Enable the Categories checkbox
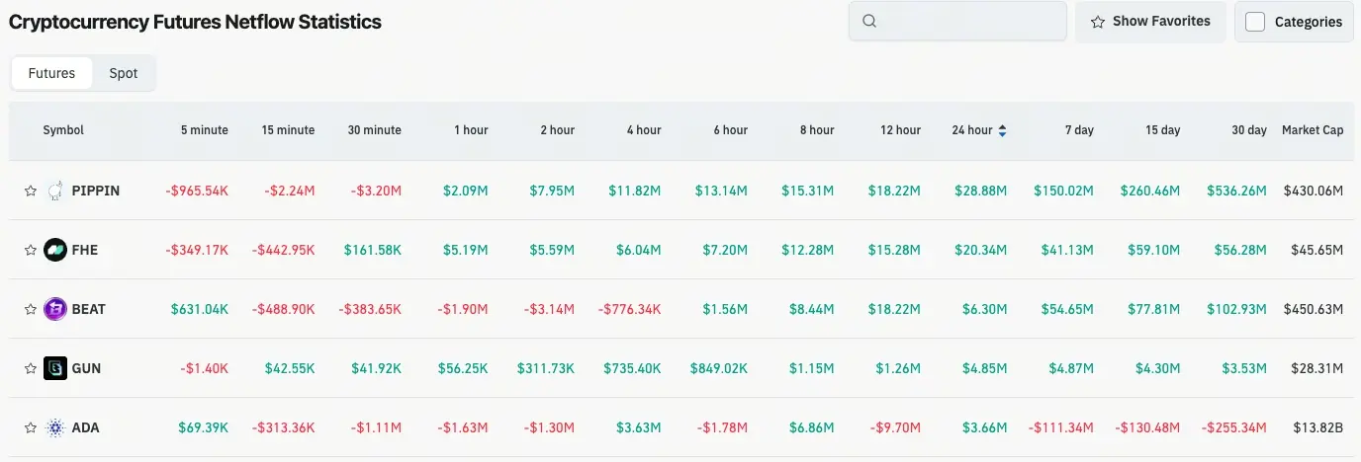This screenshot has width=1361, height=462. 1255,22
